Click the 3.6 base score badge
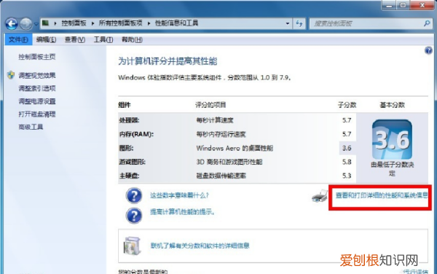Screen dimensions: 437x274 392,139
